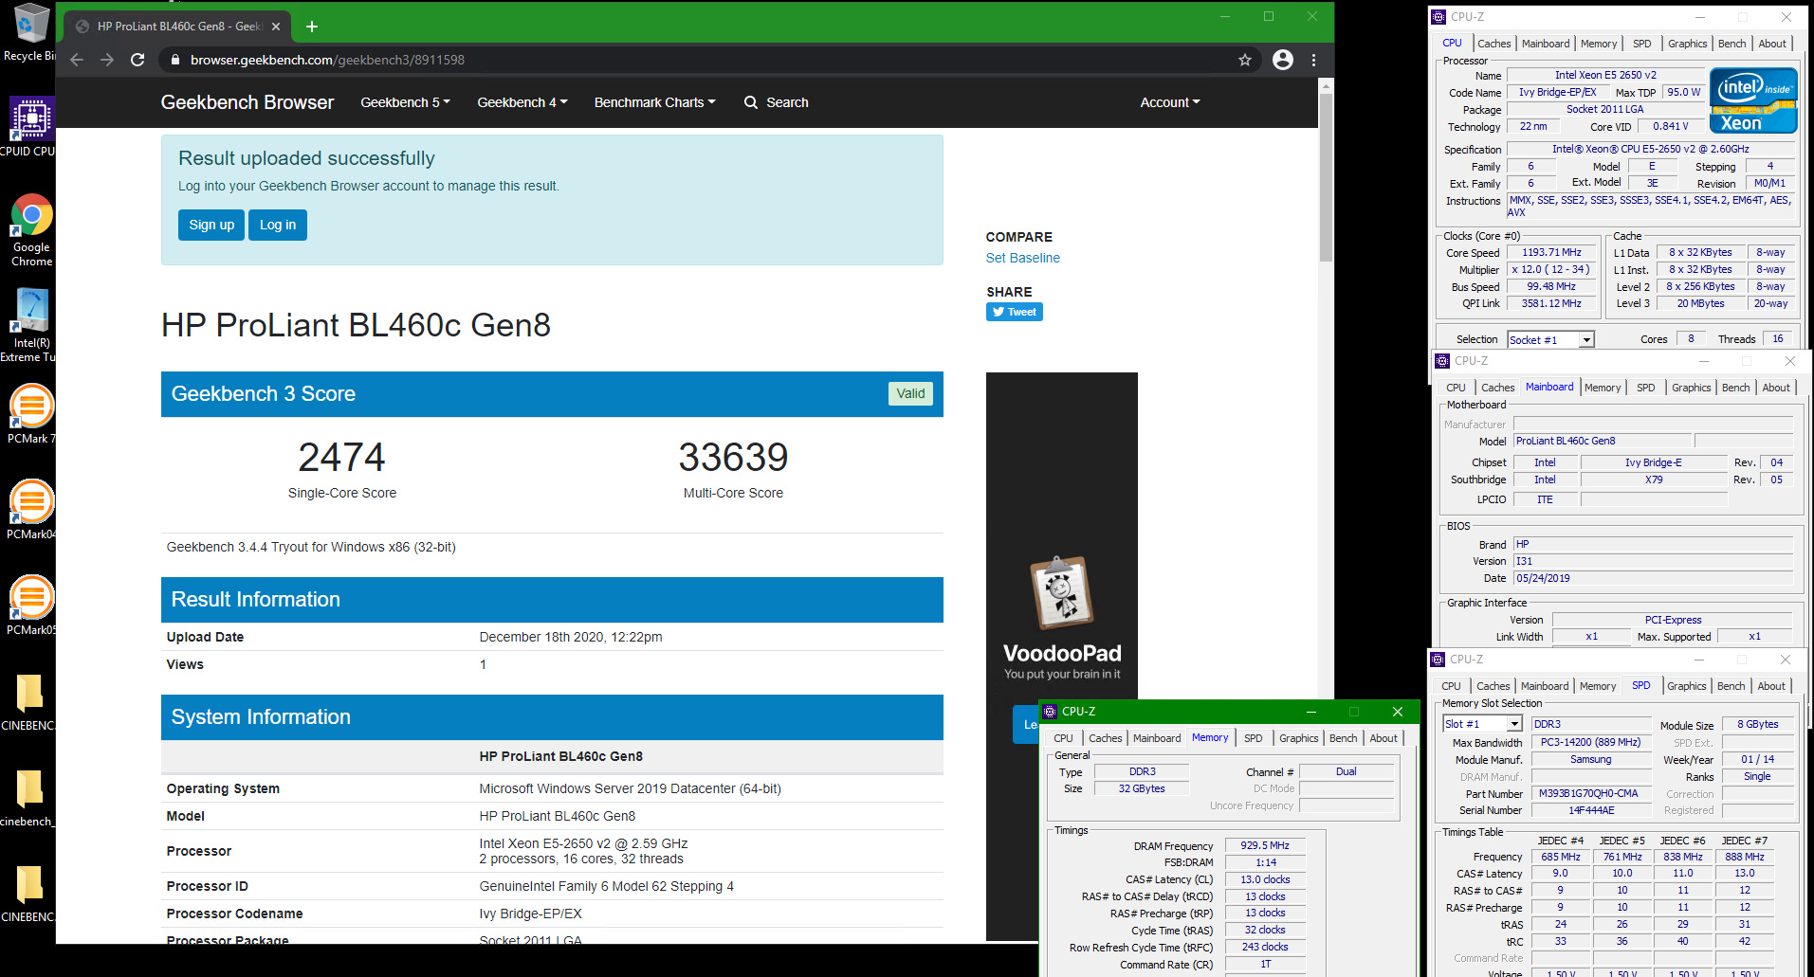Open PCMark05 desktop shortcut
The image size is (1814, 977).
[x=30, y=606]
